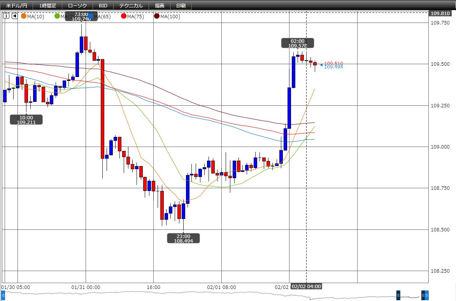Viewport: 456px width, 301px height.
Task: Open the 1時間足 timeframe menu
Action: tap(48, 5)
